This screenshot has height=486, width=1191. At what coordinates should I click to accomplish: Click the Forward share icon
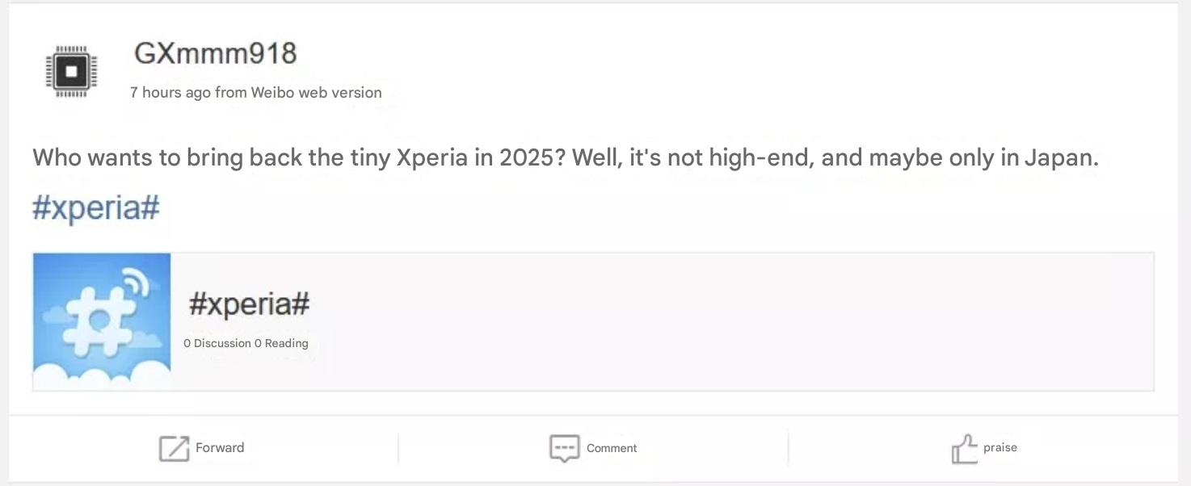point(174,448)
